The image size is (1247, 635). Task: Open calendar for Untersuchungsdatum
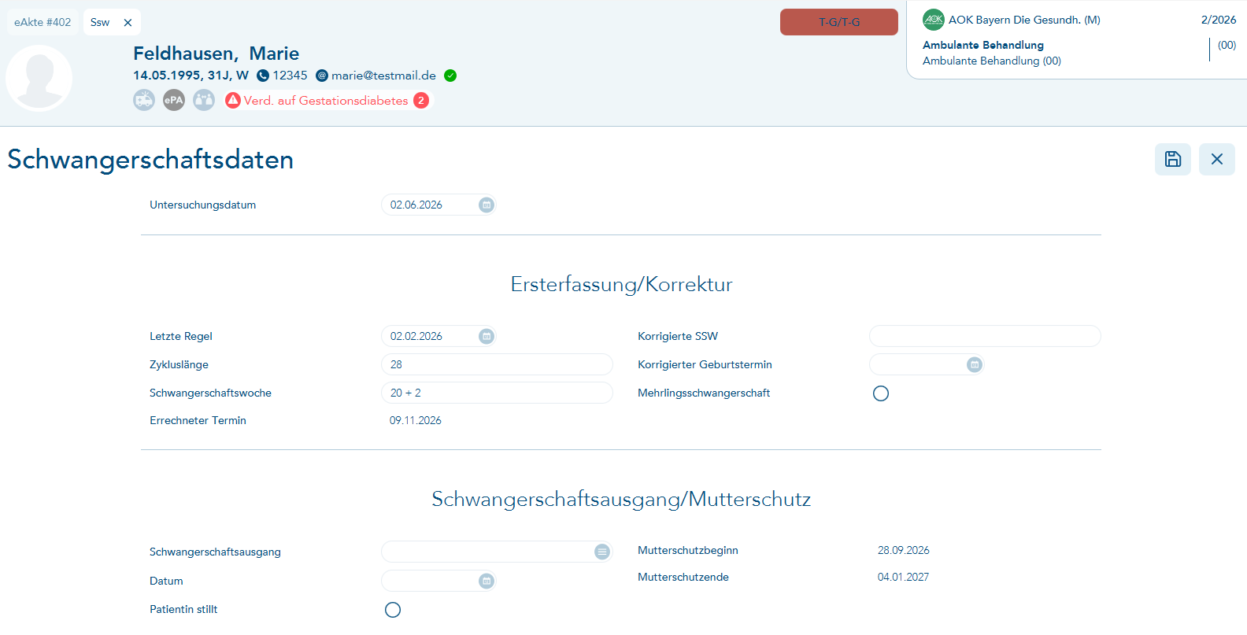[487, 205]
